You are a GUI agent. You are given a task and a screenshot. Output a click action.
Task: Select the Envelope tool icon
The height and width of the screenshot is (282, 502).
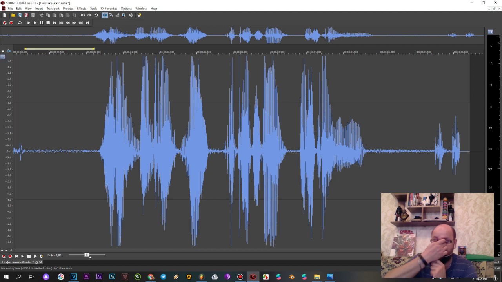click(x=131, y=15)
